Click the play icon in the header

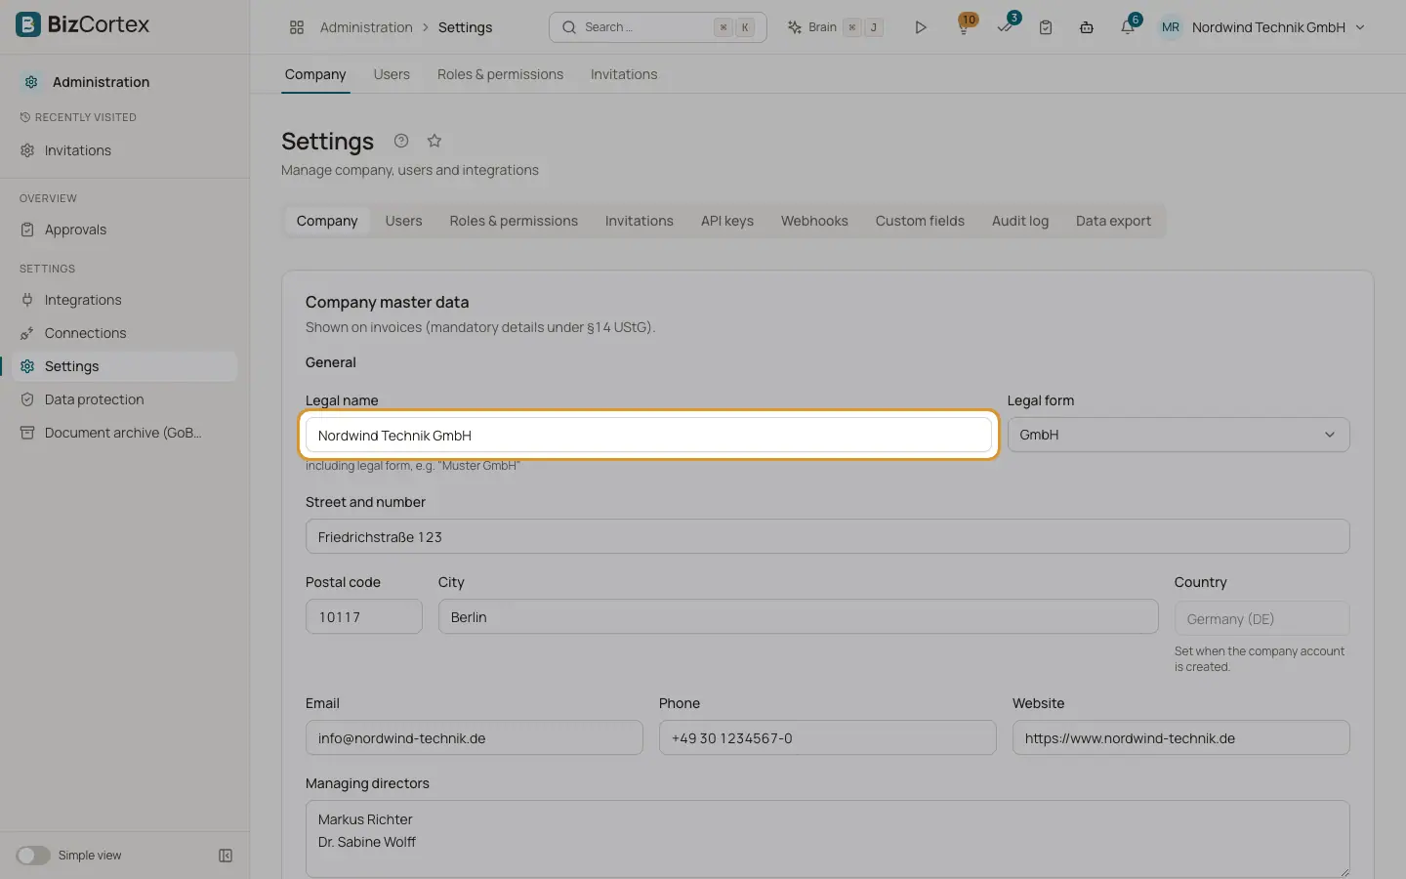pos(920,27)
